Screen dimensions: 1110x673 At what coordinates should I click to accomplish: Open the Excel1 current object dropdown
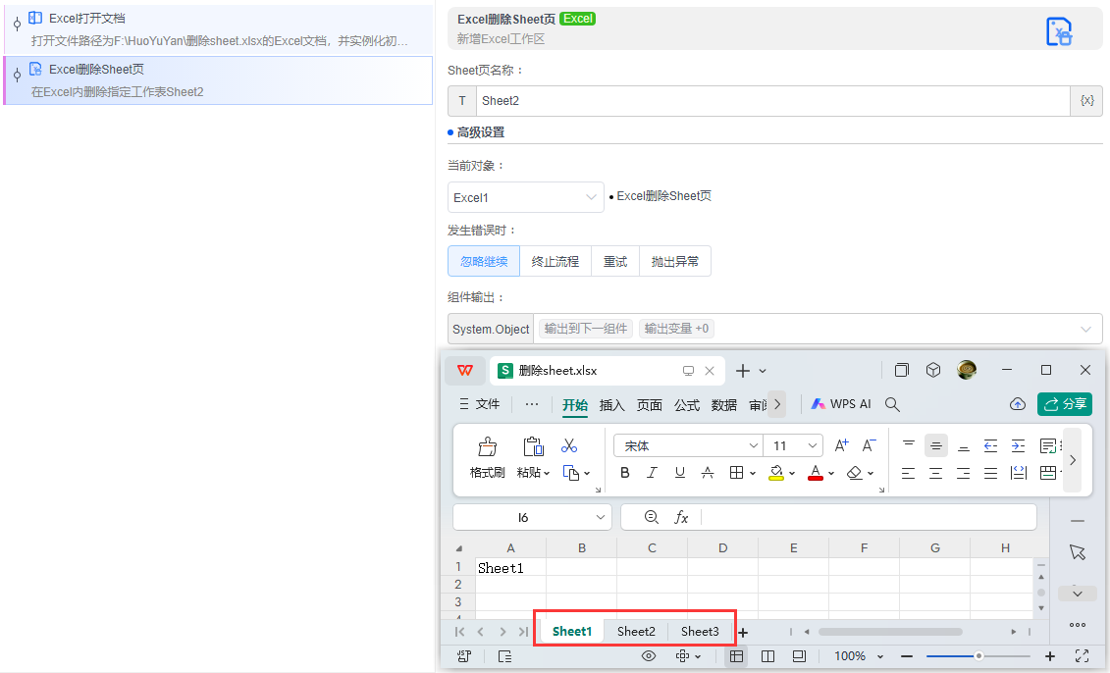525,197
